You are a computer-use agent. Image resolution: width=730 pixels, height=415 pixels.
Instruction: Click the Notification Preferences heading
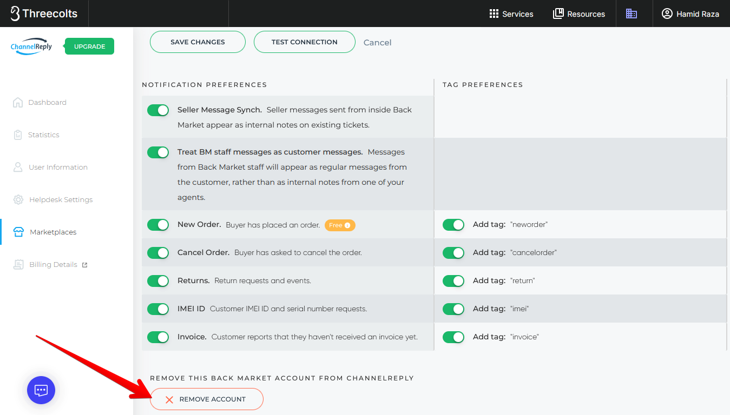205,85
